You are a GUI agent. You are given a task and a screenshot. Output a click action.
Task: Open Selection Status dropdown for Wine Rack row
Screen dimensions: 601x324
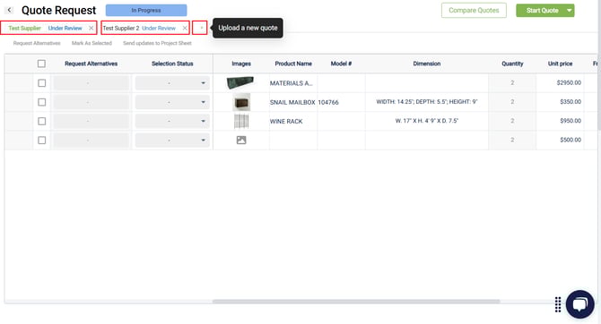[172, 121]
